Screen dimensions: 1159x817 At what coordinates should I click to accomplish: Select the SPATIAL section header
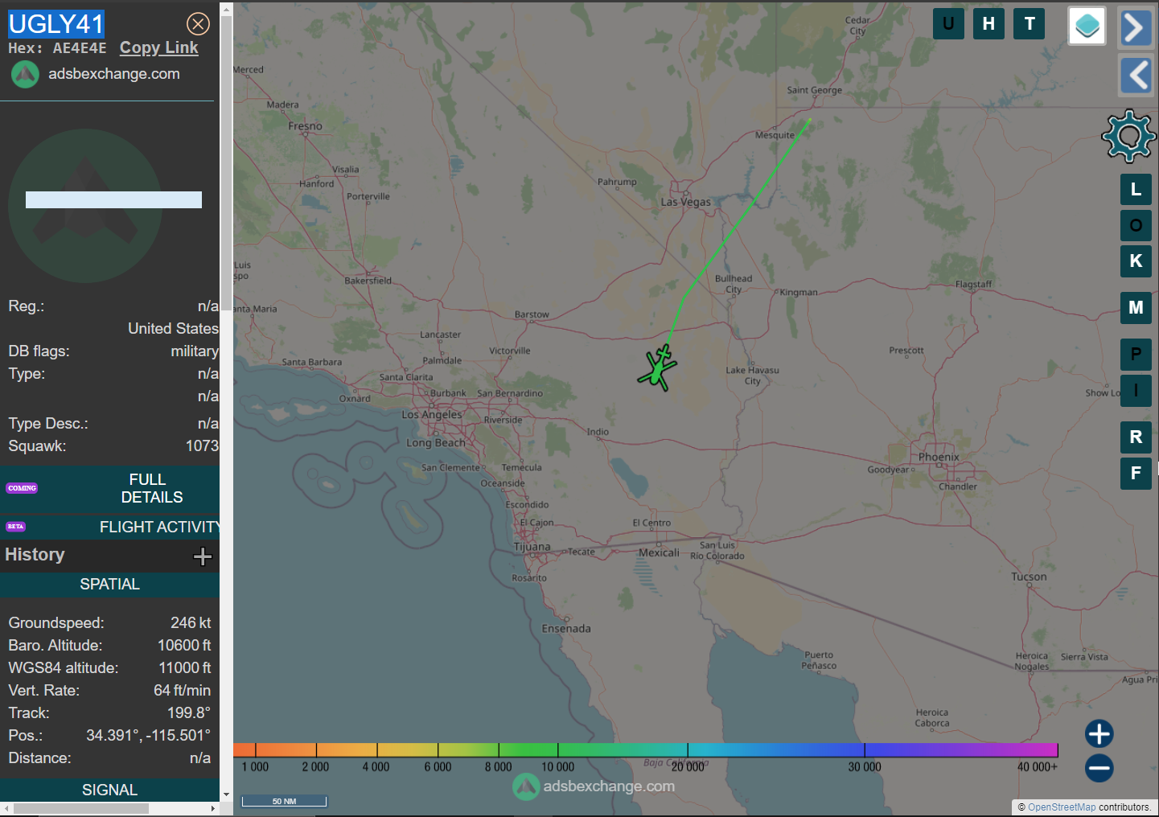coord(110,585)
